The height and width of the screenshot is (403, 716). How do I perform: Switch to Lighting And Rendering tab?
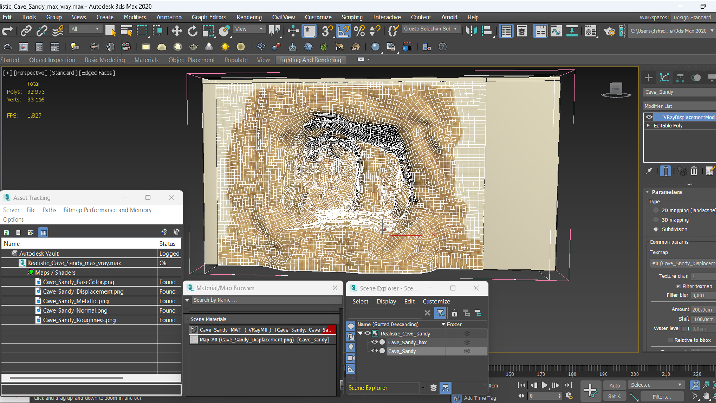pyautogui.click(x=310, y=60)
